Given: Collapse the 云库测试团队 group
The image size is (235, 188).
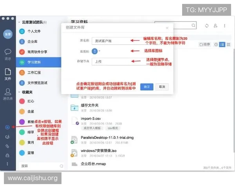Looking at the screenshot, I should 19,22.
